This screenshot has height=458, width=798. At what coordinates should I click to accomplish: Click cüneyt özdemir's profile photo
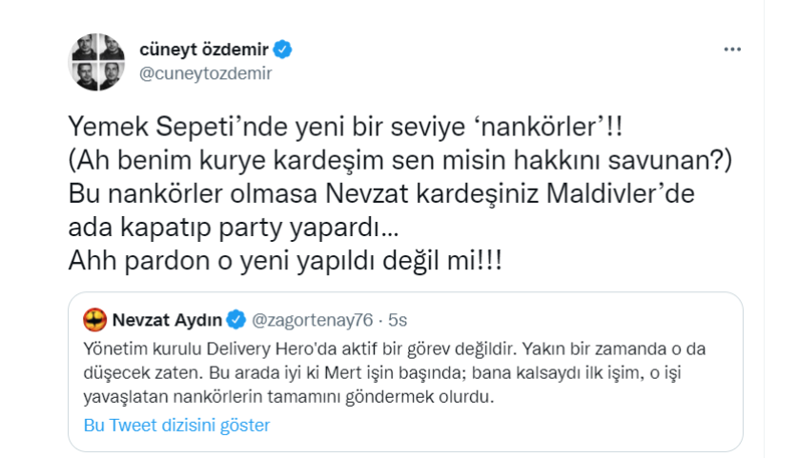98,62
